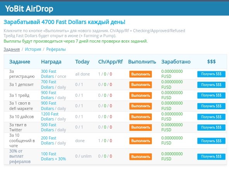
Task: Click Выполнить for Twitter tweet task
Action: click(x=141, y=127)
